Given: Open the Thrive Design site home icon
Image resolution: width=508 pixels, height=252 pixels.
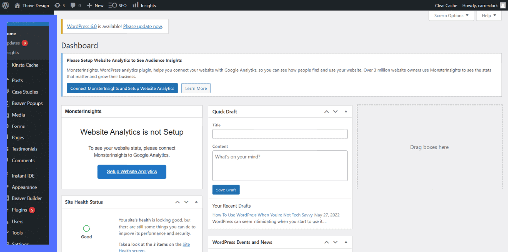Looking at the screenshot, I should click(17, 5).
